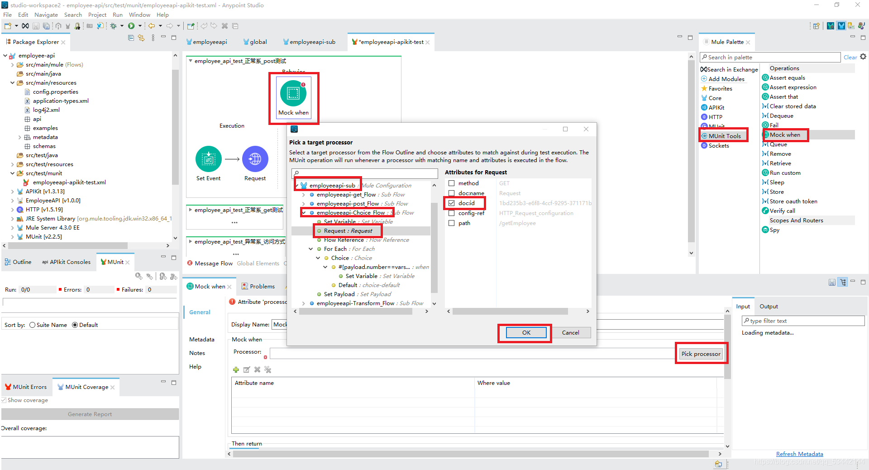Open the Run button dropdown arrow
Image resolution: width=869 pixels, height=470 pixels.
click(x=140, y=26)
